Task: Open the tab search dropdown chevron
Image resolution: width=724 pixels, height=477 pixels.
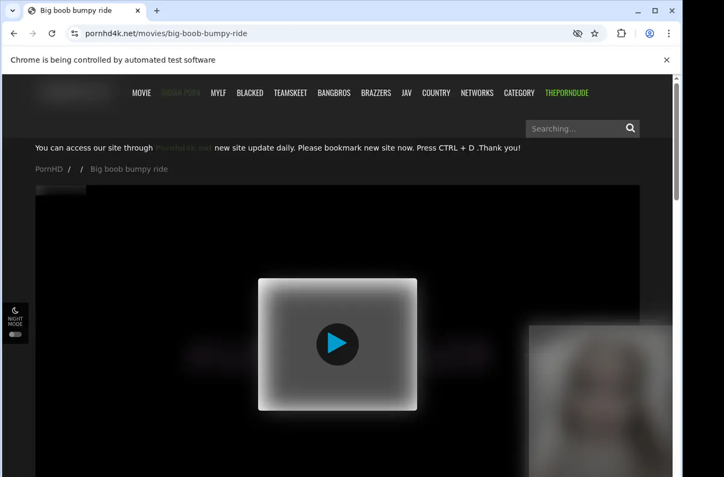Action: coord(13,11)
